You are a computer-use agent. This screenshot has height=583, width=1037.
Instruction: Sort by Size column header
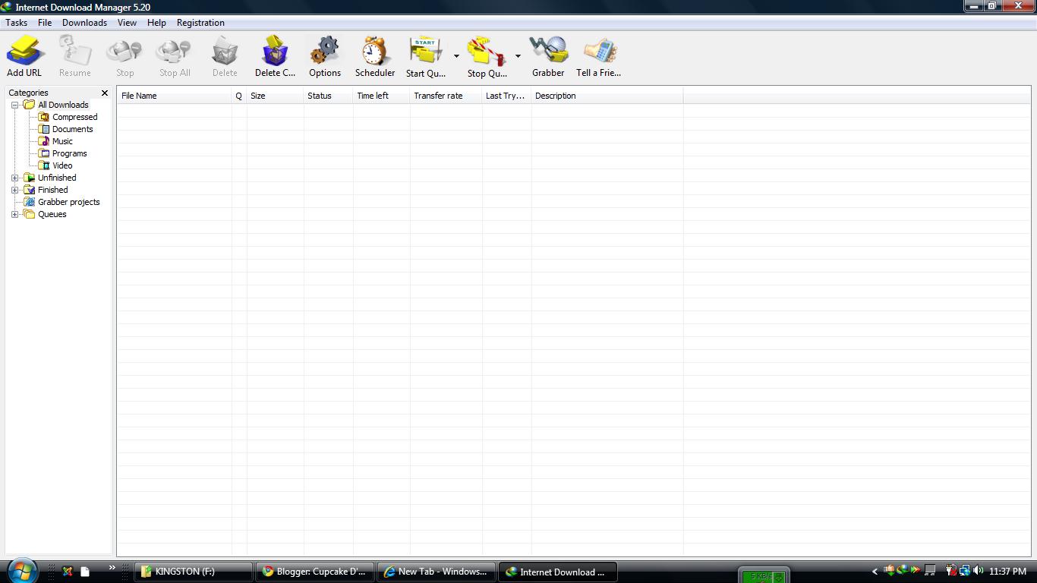point(275,96)
